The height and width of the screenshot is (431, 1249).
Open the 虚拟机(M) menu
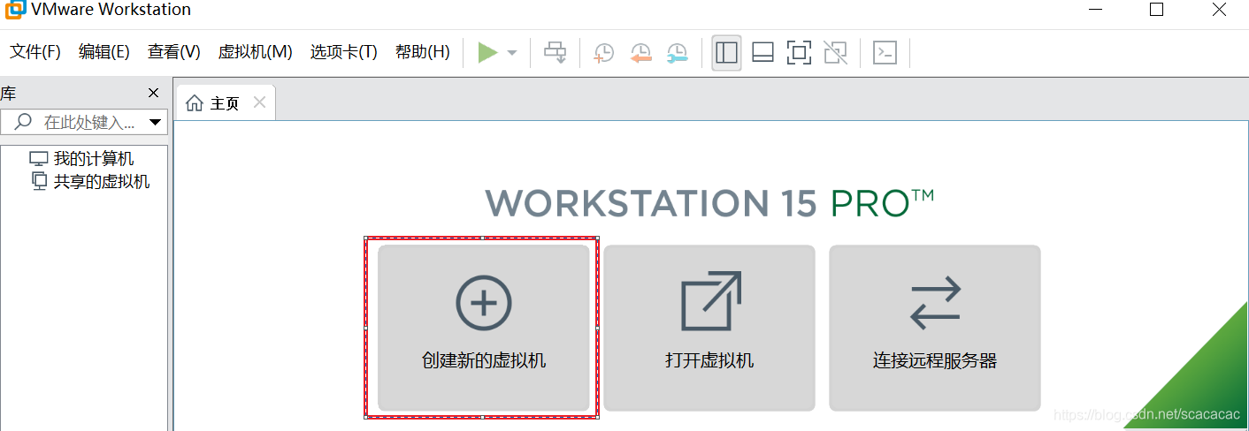tap(255, 52)
